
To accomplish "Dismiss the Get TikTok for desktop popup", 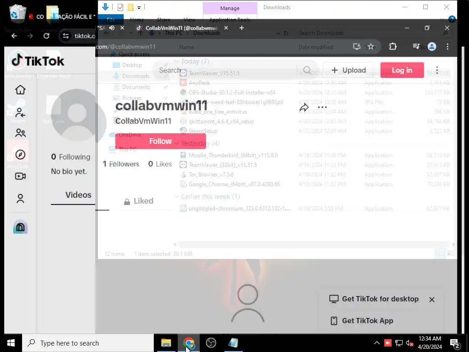I will click(431, 299).
